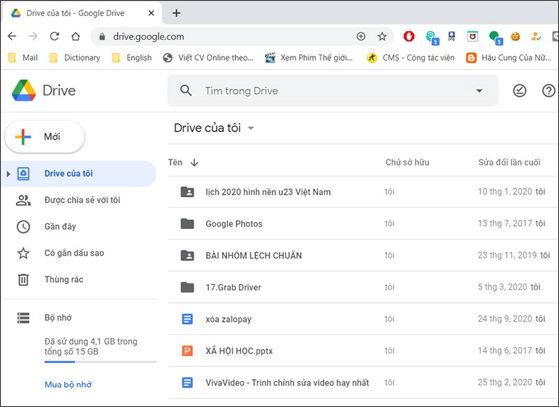This screenshot has height=407, width=559.
Task: Select the Drive của tôi browser tab
Action: (x=77, y=13)
